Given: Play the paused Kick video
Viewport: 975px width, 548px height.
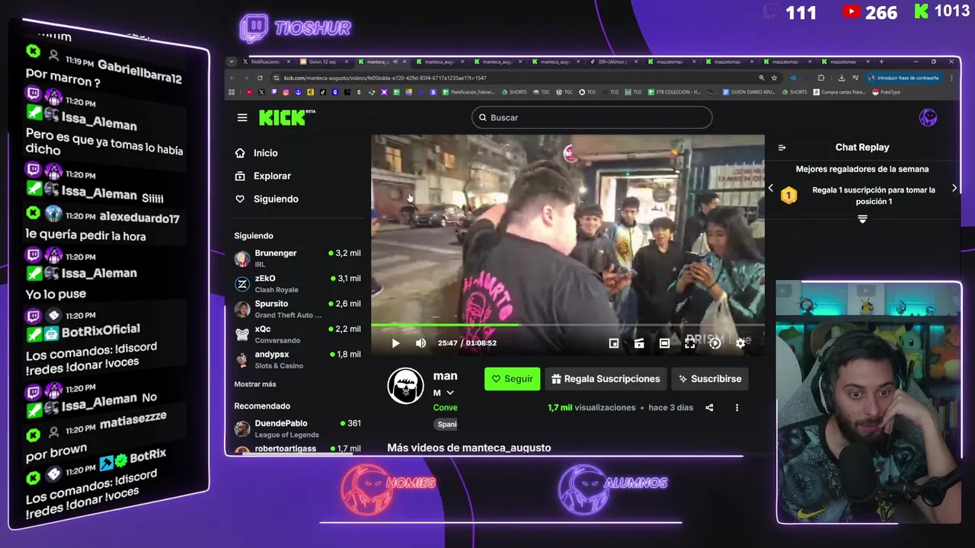Looking at the screenshot, I should [x=395, y=343].
